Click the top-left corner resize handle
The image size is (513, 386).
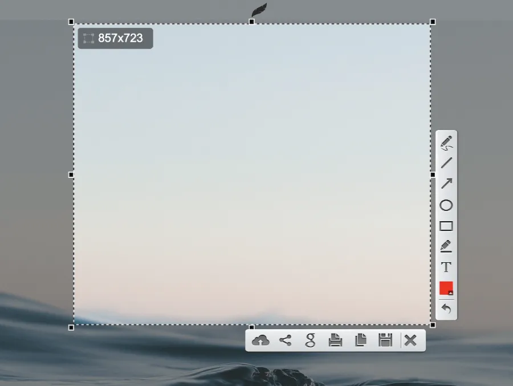pos(71,22)
